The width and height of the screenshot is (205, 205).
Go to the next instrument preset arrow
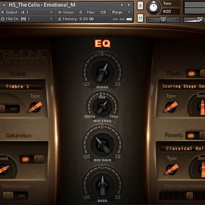(x=129, y=5)
